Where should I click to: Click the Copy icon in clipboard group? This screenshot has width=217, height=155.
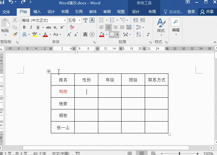pos(15,27)
